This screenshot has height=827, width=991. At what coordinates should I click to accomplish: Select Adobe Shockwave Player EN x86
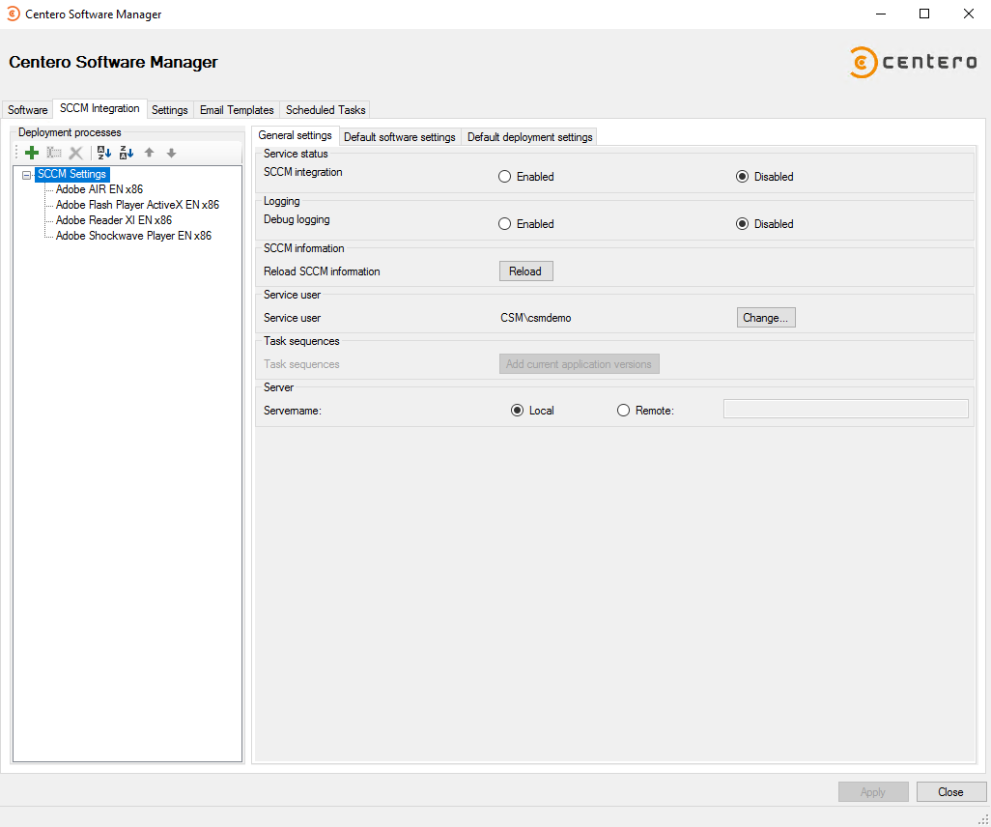tap(133, 235)
